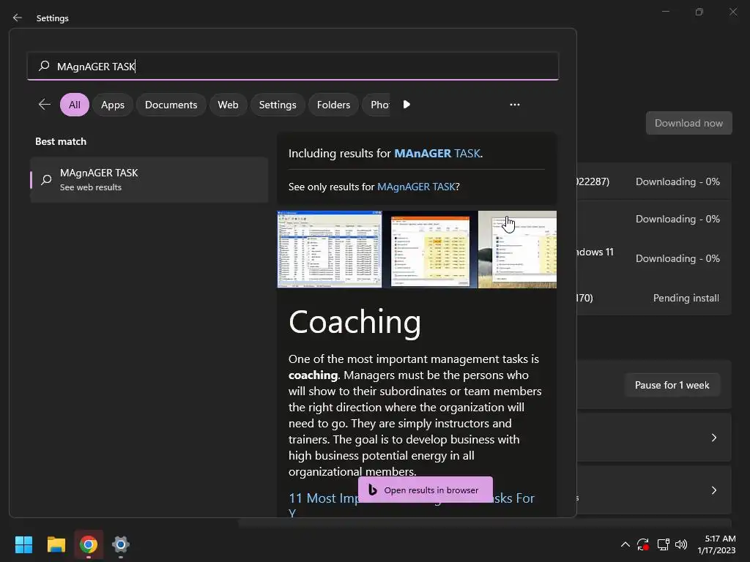
Task: Show hidden system tray icons
Action: pos(625,544)
